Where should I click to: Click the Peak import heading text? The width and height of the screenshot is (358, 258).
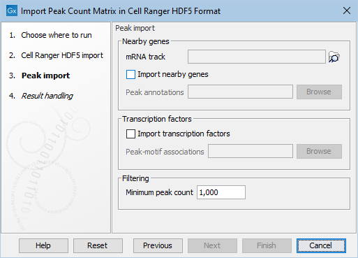(x=135, y=28)
